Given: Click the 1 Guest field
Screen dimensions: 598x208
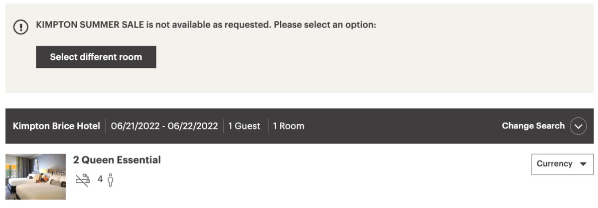Looking at the screenshot, I should [x=244, y=126].
